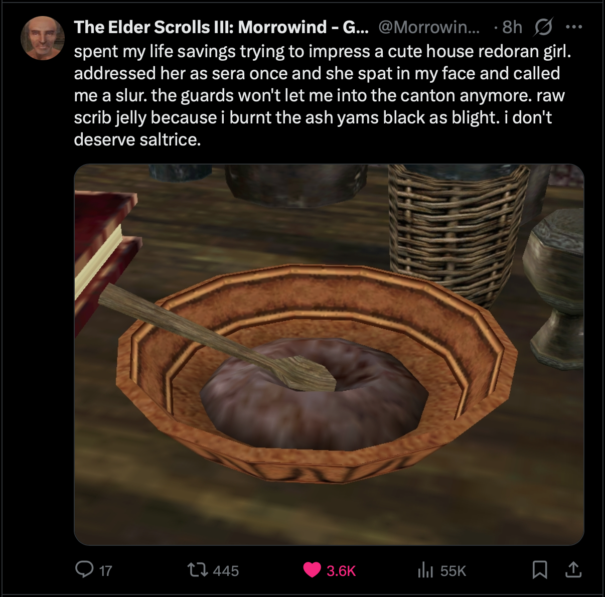Open the display name The Elder Scrolls III: Morrowind
The height and width of the screenshot is (597, 605).
221,27
